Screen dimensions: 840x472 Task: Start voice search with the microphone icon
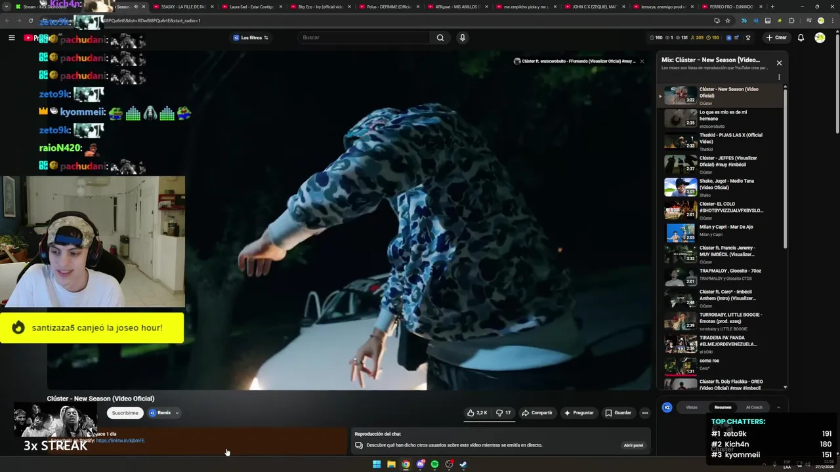(x=463, y=37)
